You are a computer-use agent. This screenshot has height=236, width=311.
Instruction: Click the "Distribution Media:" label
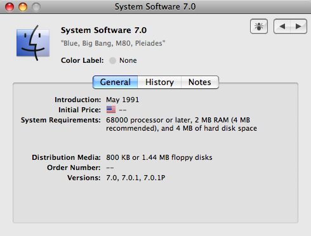pyautogui.click(x=66, y=157)
